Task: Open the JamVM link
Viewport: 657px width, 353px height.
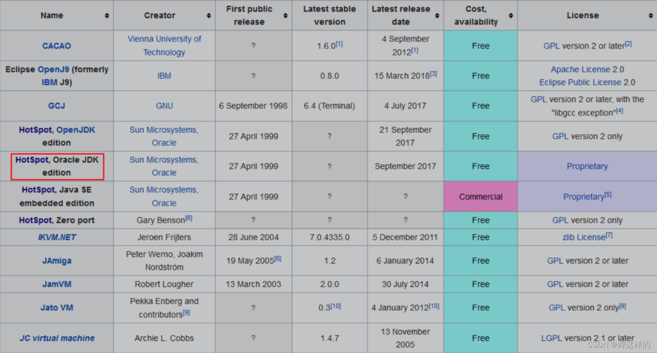Action: click(56, 284)
